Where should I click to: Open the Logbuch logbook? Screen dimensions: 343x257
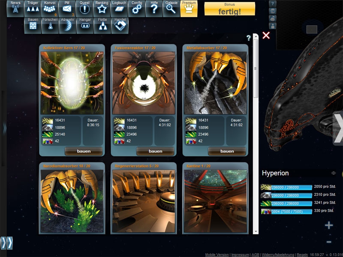[119, 9]
